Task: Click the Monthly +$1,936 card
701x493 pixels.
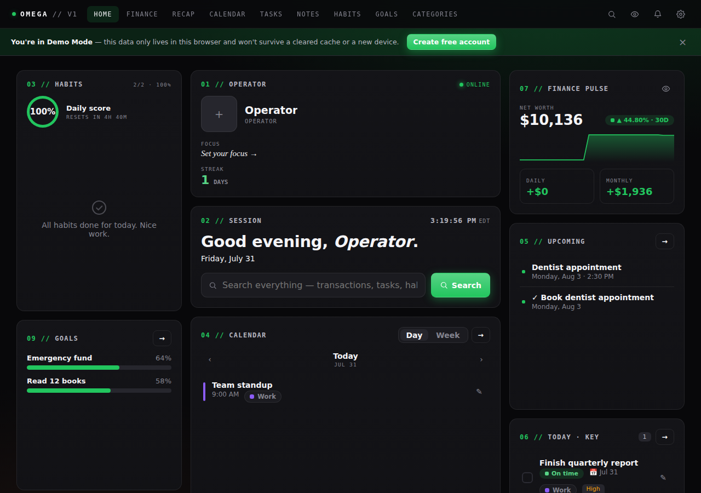Action: pos(637,186)
